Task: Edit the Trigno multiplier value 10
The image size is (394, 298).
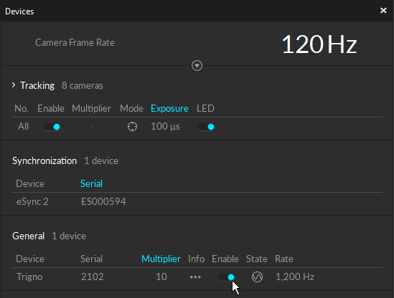Action: (161, 277)
